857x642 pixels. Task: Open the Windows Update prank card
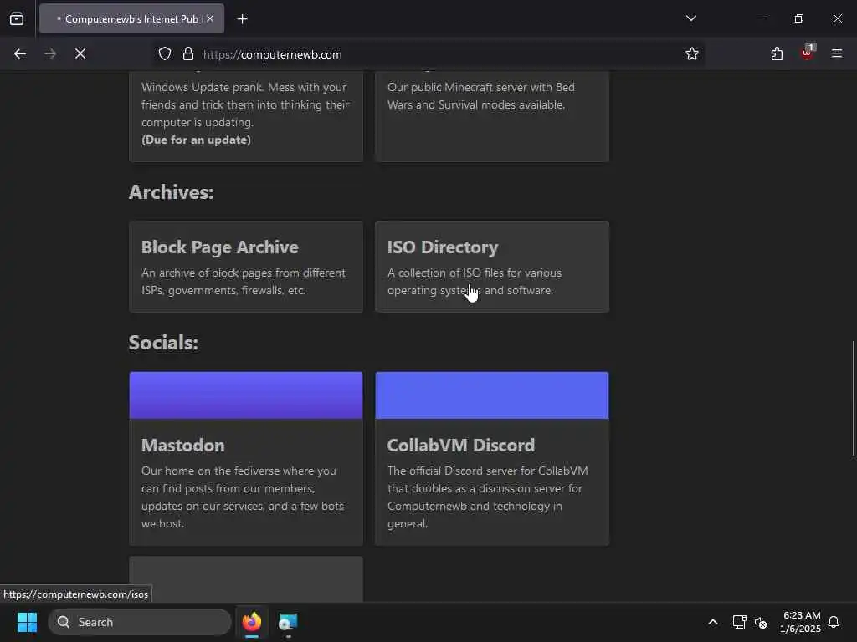coord(246,115)
